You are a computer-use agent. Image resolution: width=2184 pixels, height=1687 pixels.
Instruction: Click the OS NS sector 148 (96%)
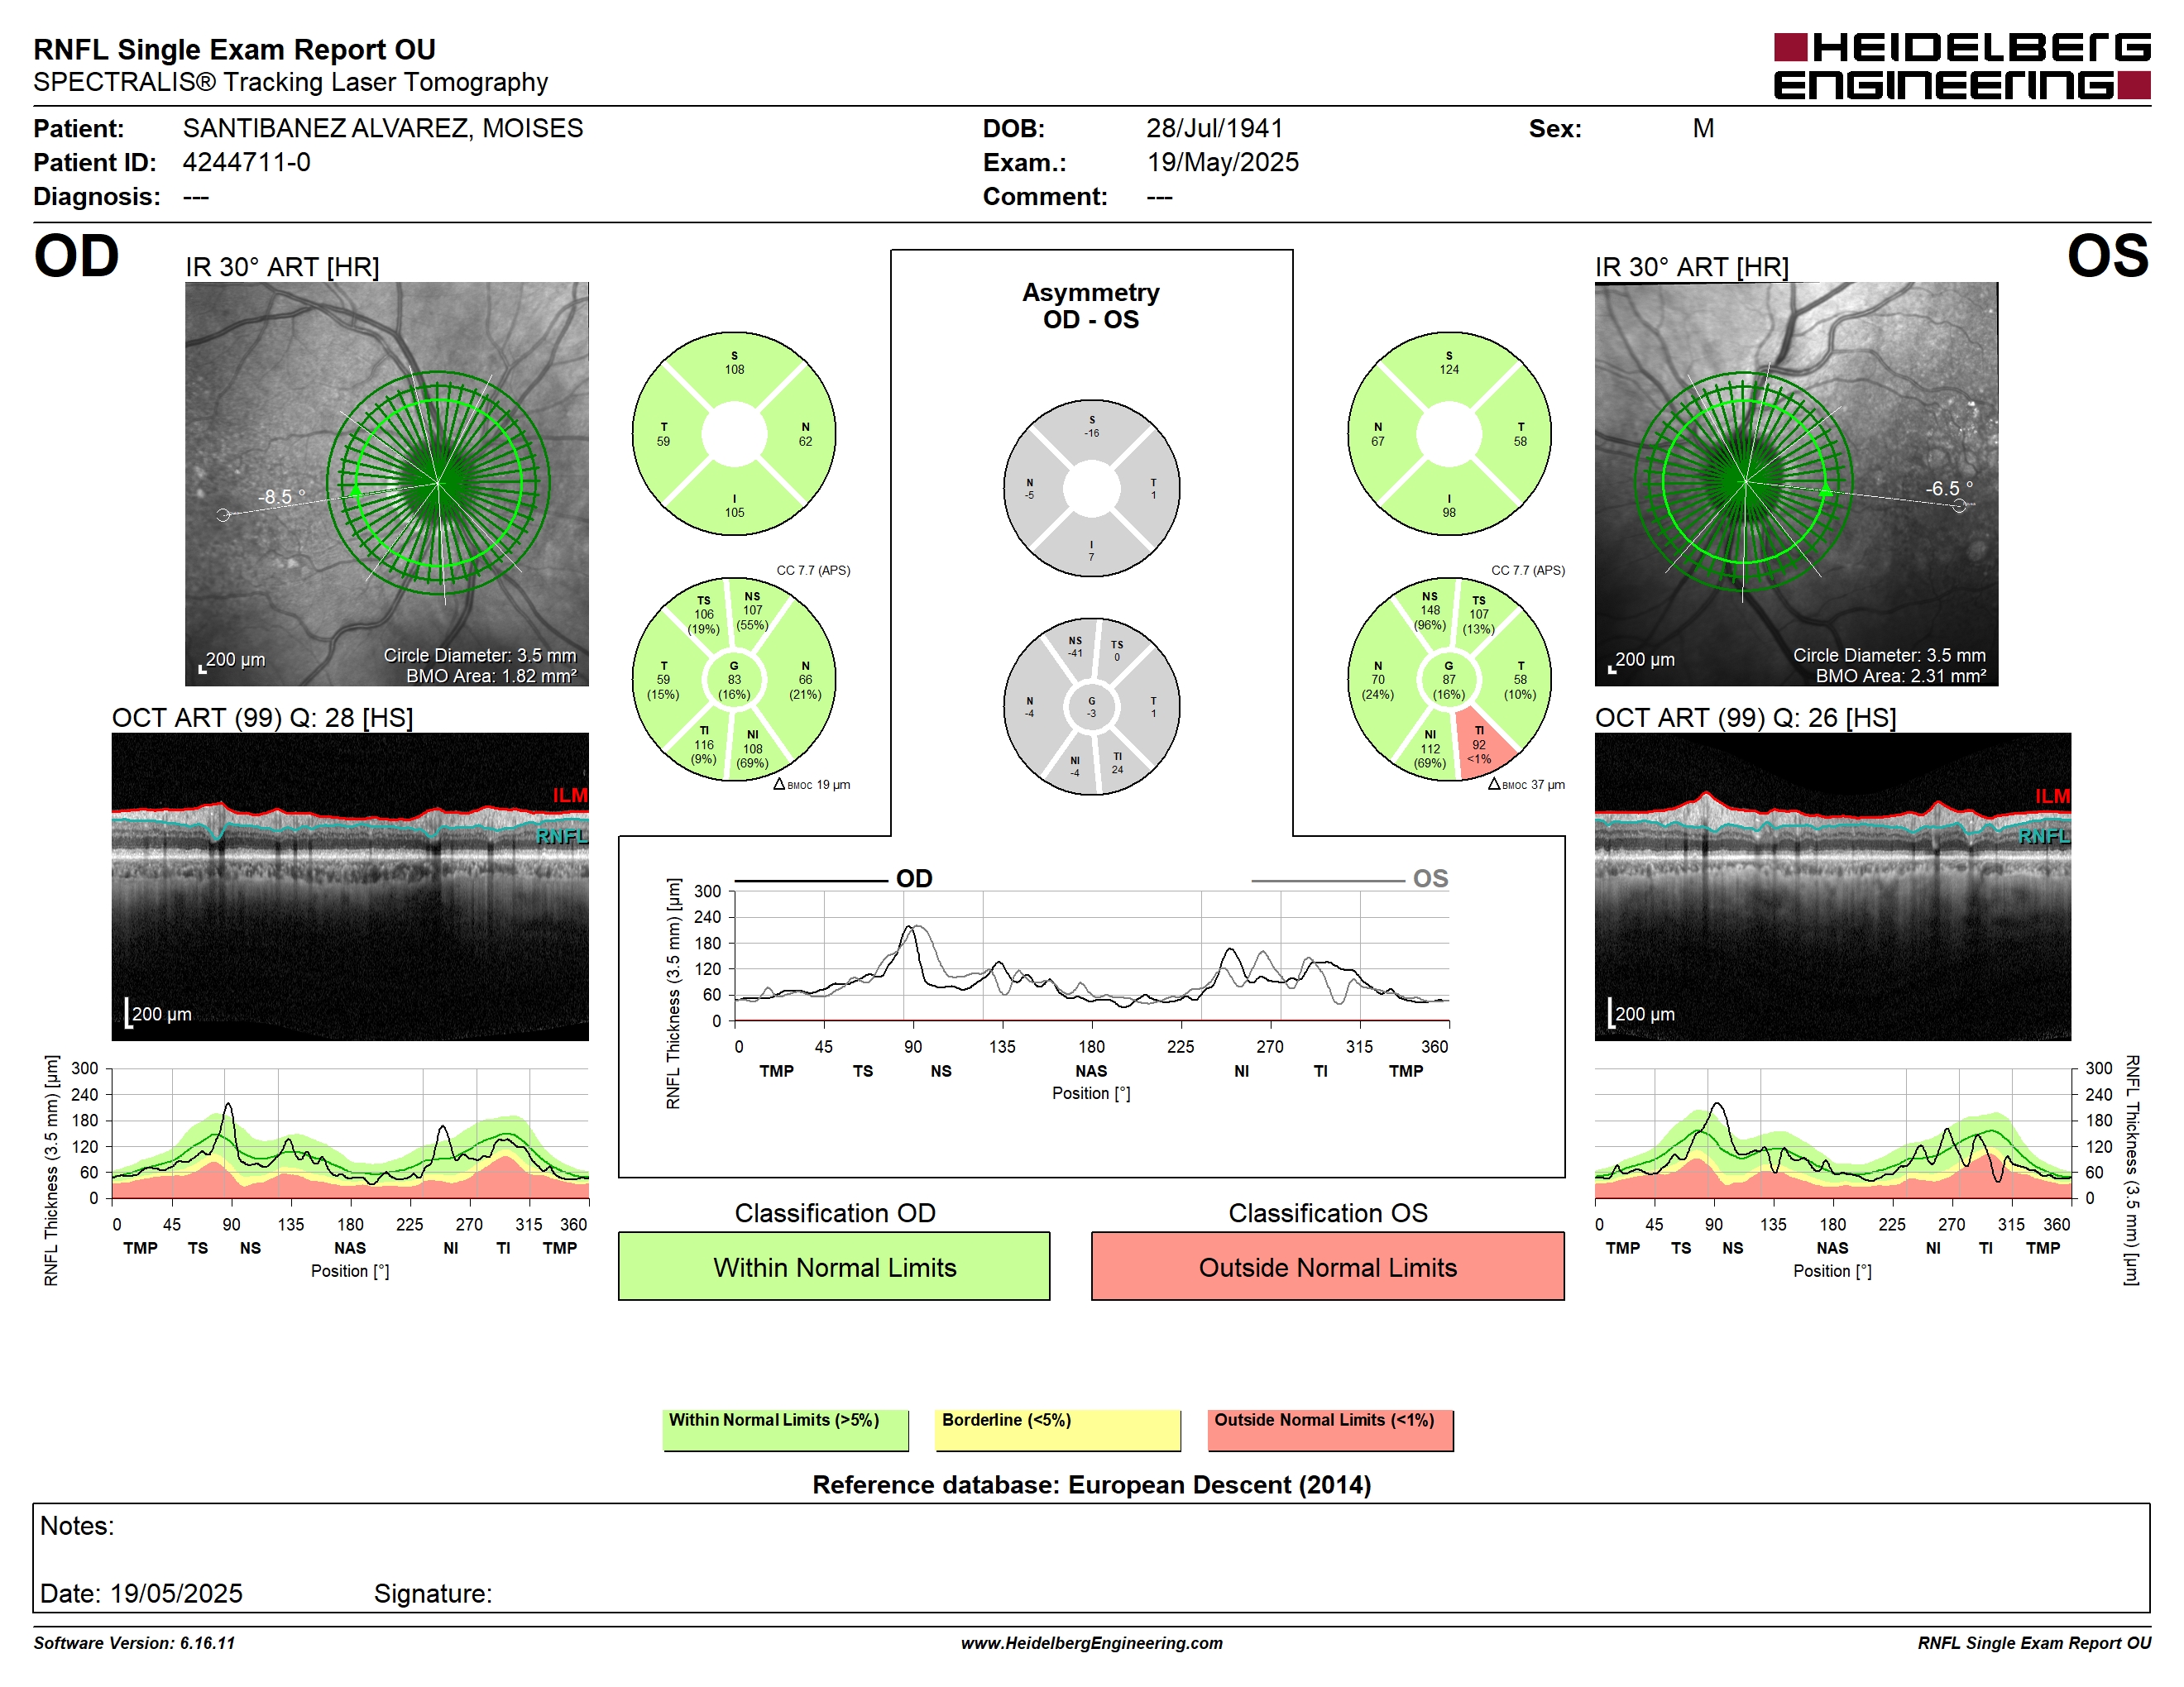(1430, 610)
